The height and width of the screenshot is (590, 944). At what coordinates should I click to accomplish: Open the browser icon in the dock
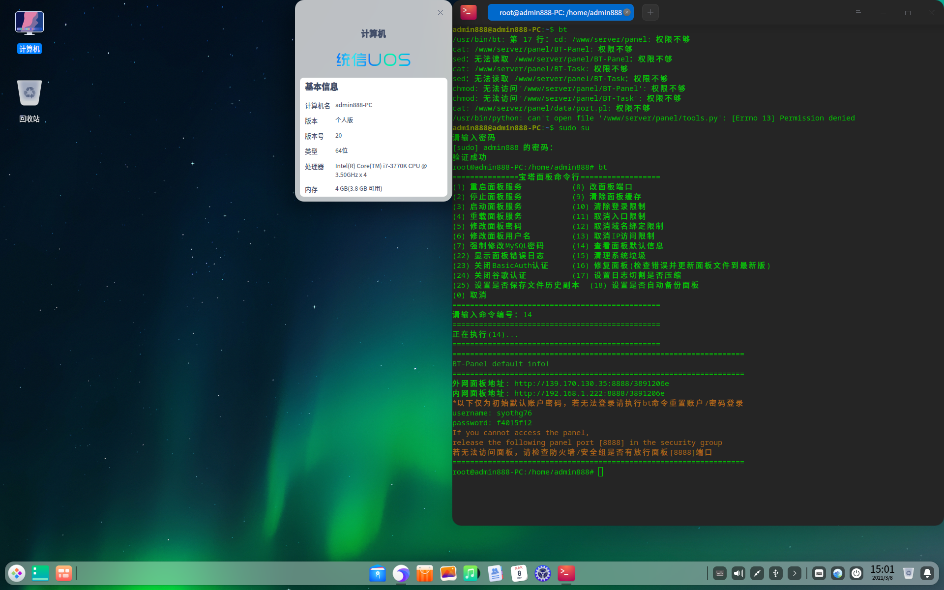click(401, 573)
